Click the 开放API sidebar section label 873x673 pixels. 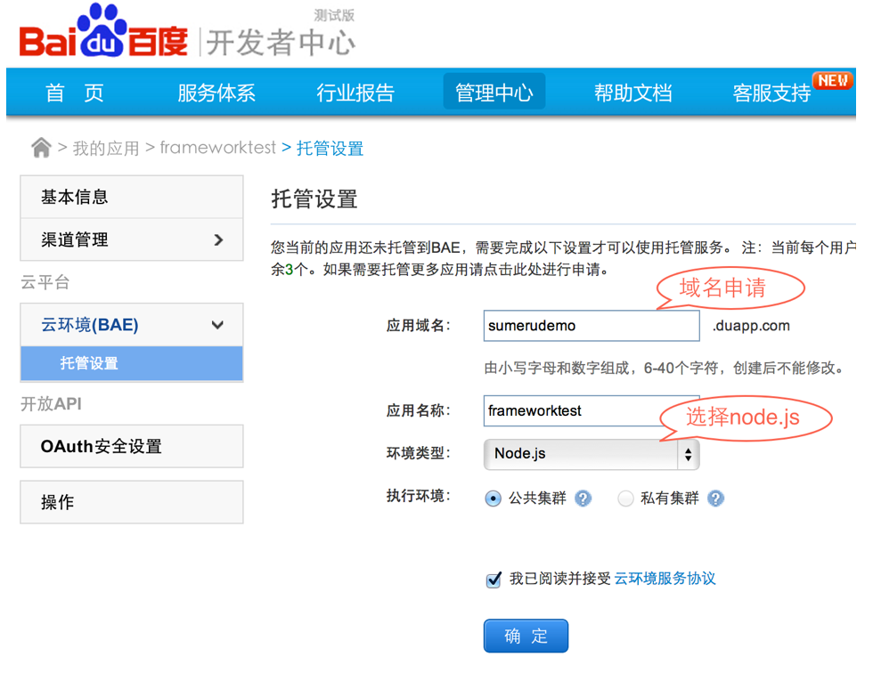click(x=52, y=404)
